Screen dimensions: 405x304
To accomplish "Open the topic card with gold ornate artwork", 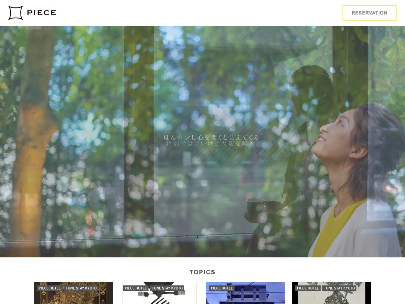I will [x=73, y=293].
